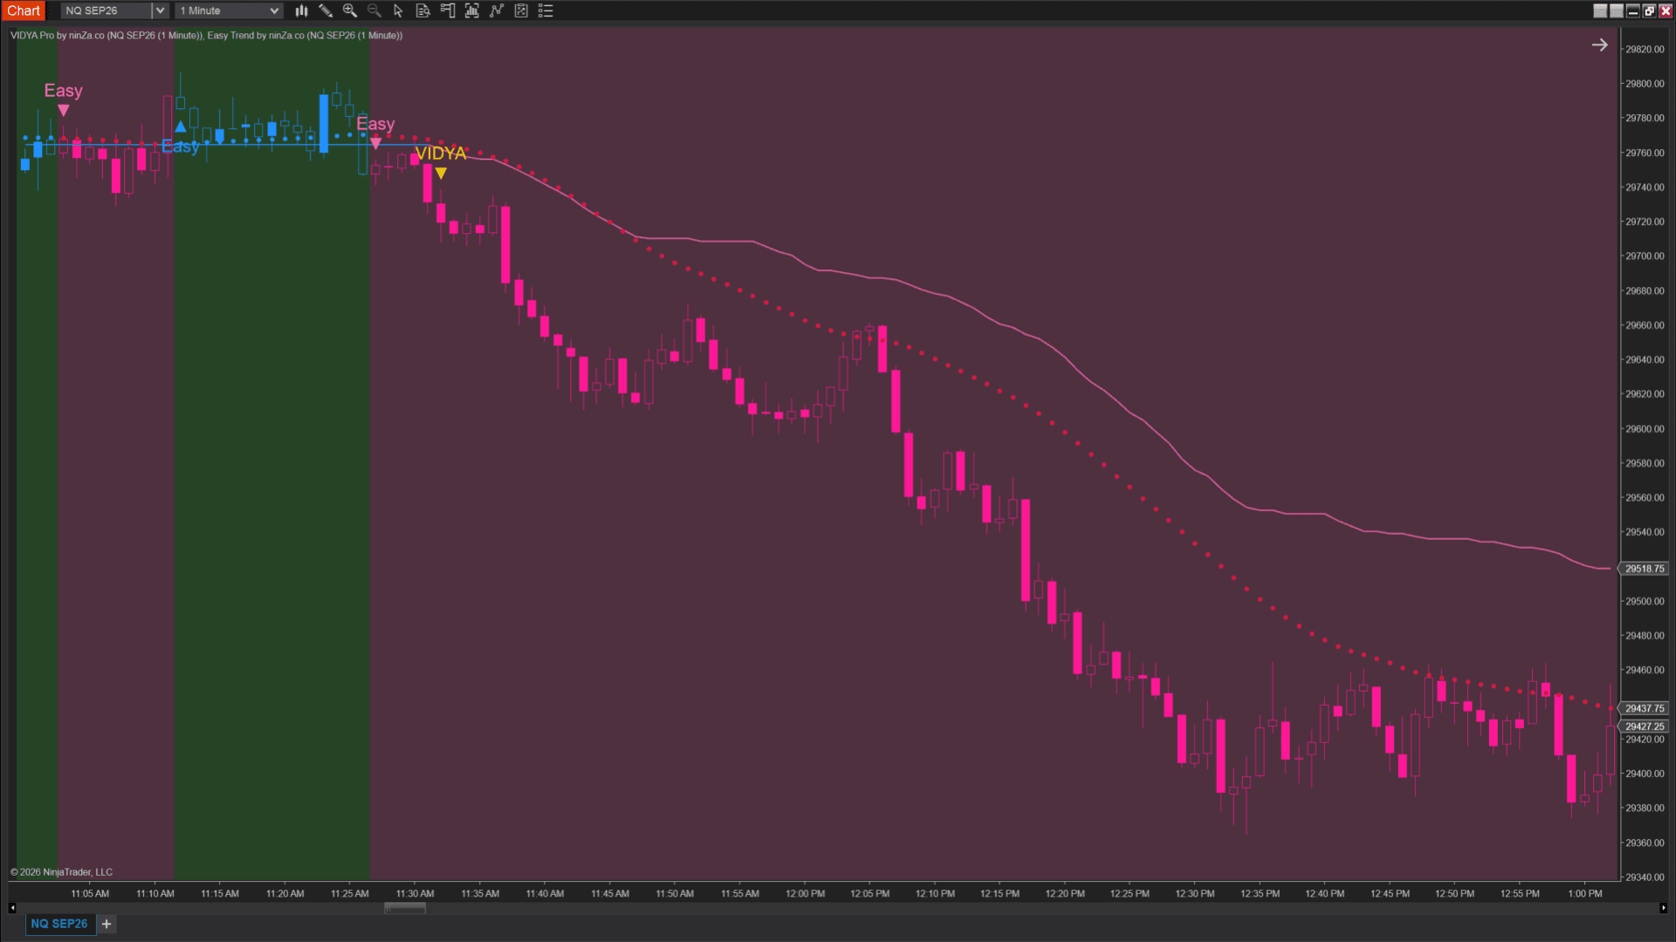Click the 29500.00 price axis label
The height and width of the screenshot is (942, 1676).
point(1645,602)
